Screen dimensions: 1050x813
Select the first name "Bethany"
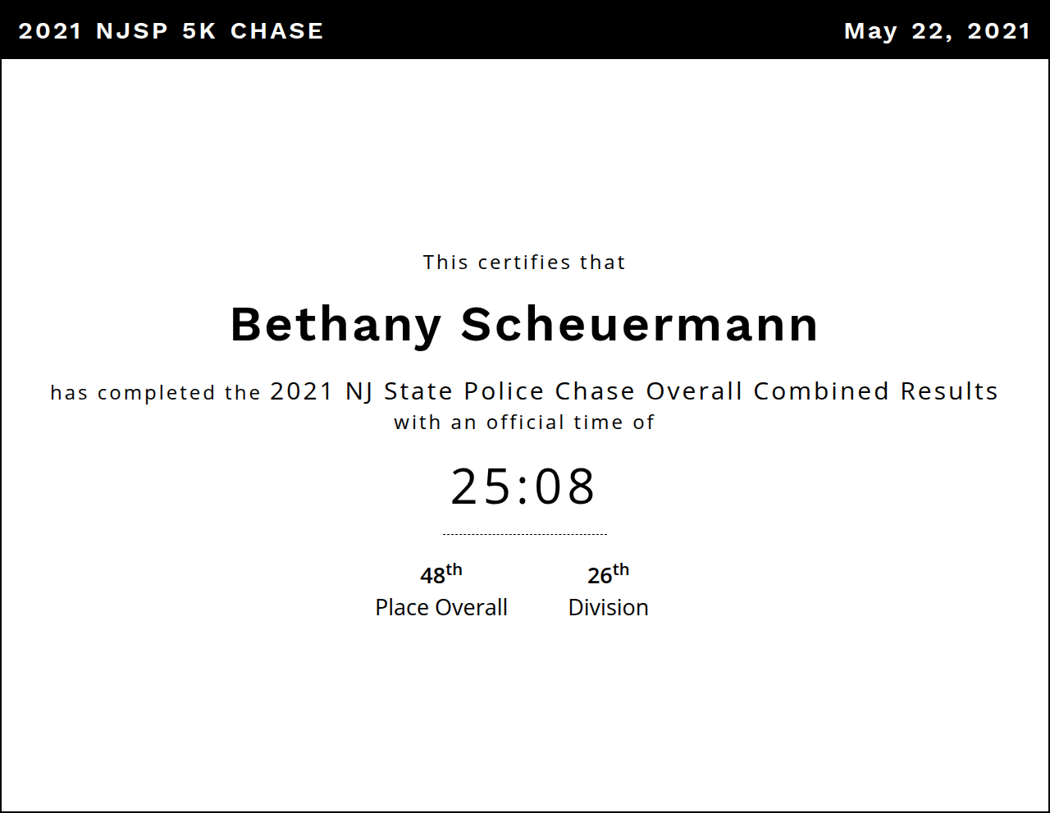[336, 325]
